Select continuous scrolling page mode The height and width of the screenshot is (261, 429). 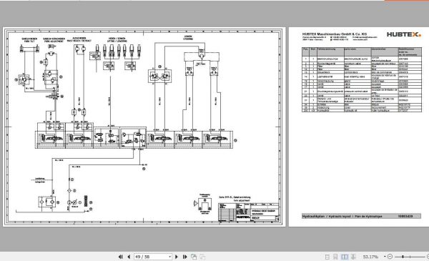tap(336, 257)
